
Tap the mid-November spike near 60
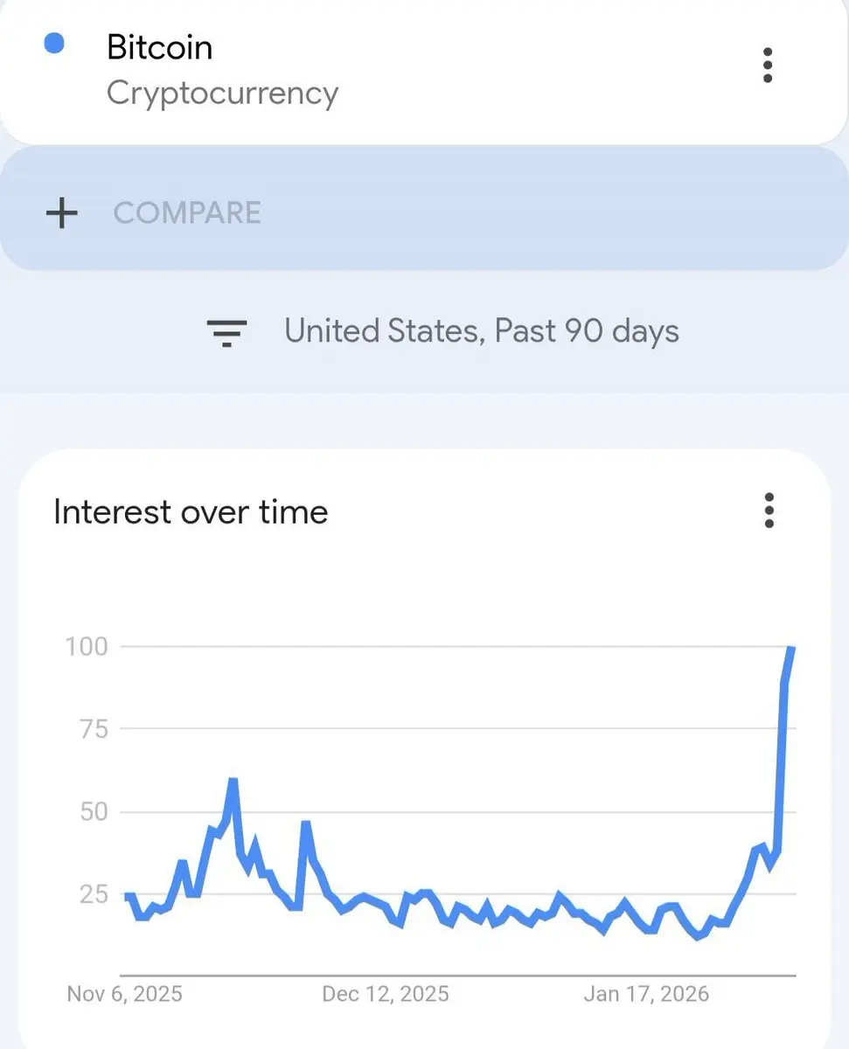tap(233, 781)
